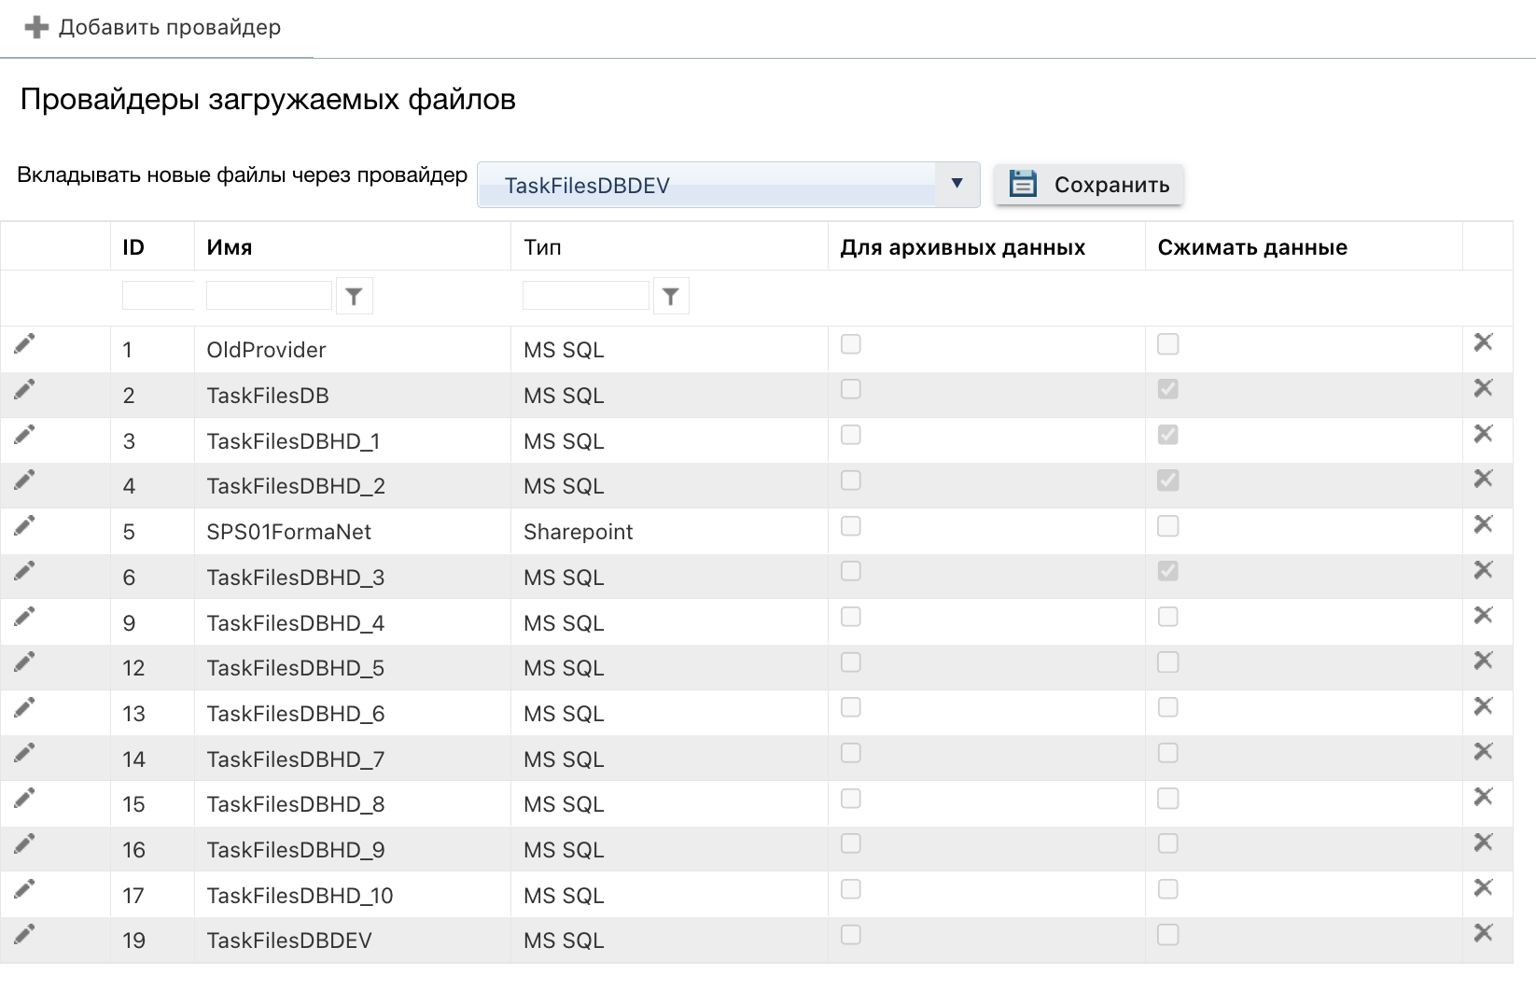Toggle compress data for TaskFilesDBHD_3
This screenshot has width=1536, height=989.
click(x=1168, y=571)
